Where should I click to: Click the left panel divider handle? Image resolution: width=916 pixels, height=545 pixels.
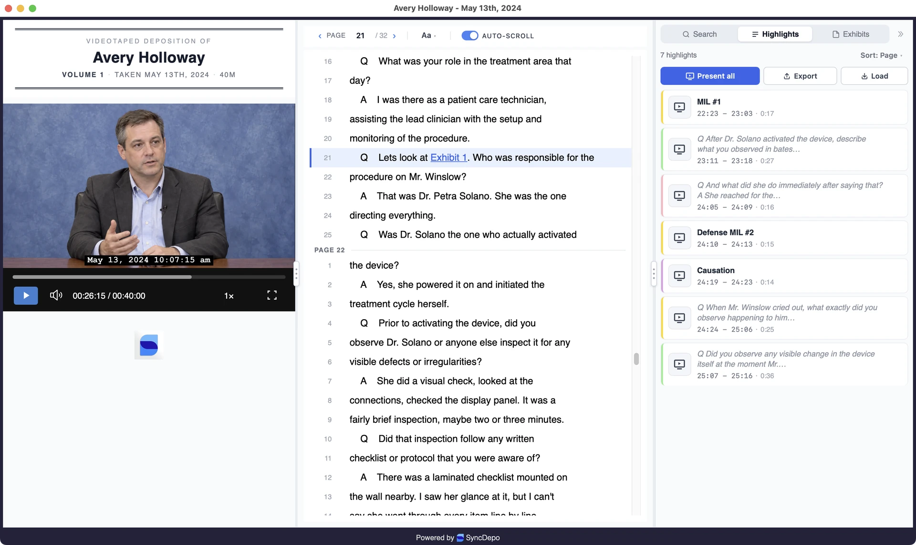point(296,273)
